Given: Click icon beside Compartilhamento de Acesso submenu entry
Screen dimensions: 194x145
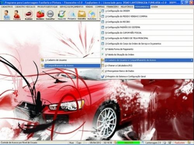Looking at the screenshot, I should 42,66.
